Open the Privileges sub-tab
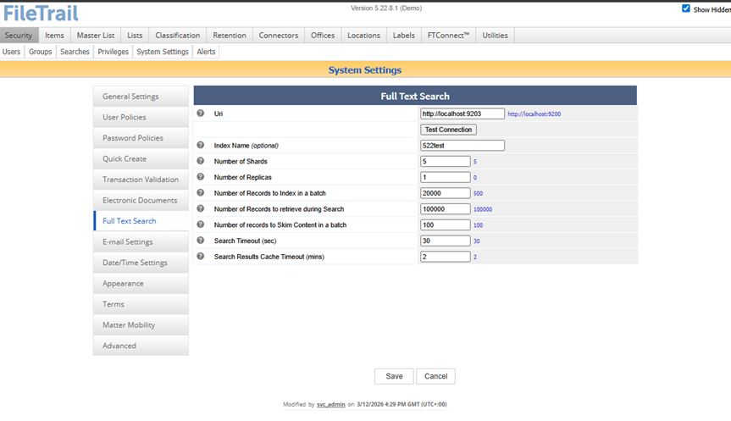Image resolution: width=731 pixels, height=421 pixels. 113,52
